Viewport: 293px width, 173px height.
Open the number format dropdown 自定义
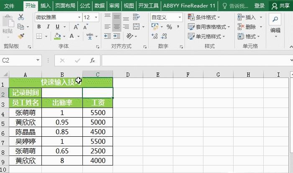180,18
